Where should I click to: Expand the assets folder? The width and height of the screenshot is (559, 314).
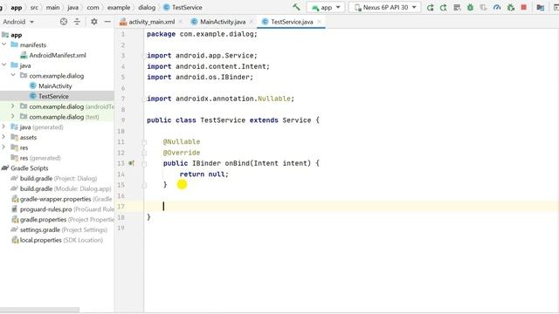[x=4, y=137]
